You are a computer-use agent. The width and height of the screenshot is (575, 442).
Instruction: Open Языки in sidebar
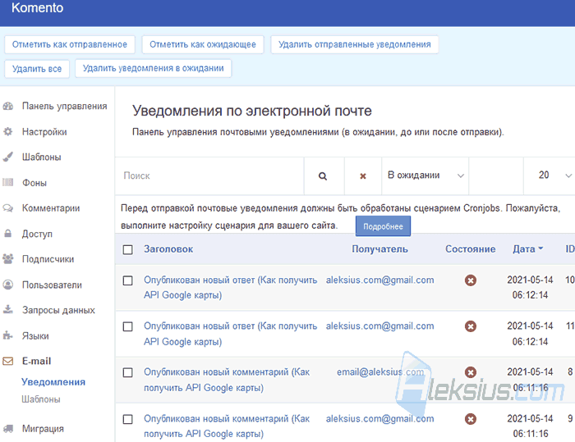coord(35,335)
